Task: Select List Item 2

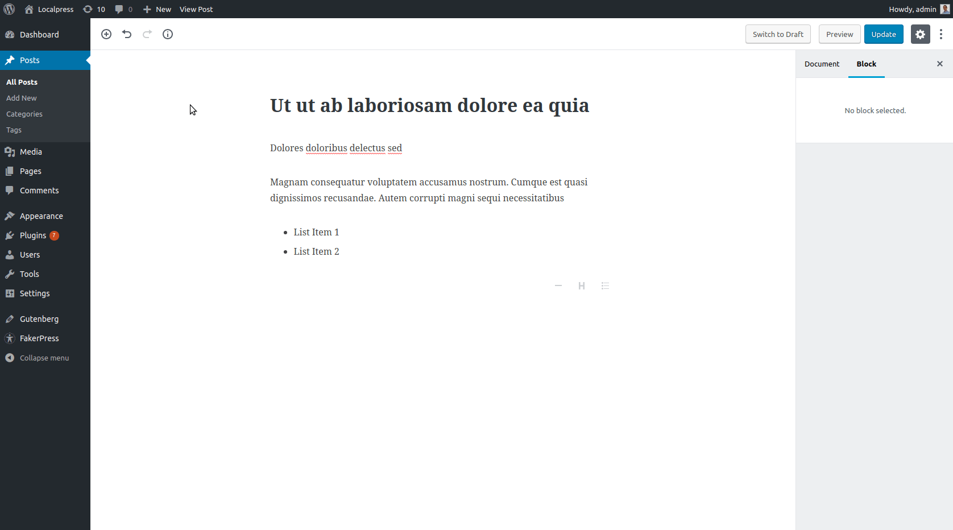Action: 316,251
